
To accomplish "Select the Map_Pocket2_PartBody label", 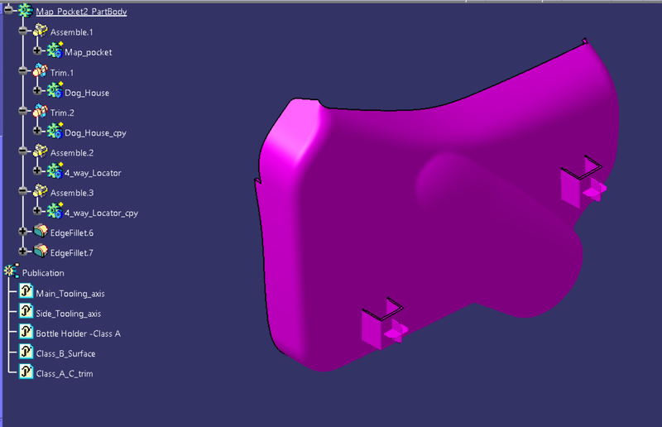I will [x=81, y=12].
